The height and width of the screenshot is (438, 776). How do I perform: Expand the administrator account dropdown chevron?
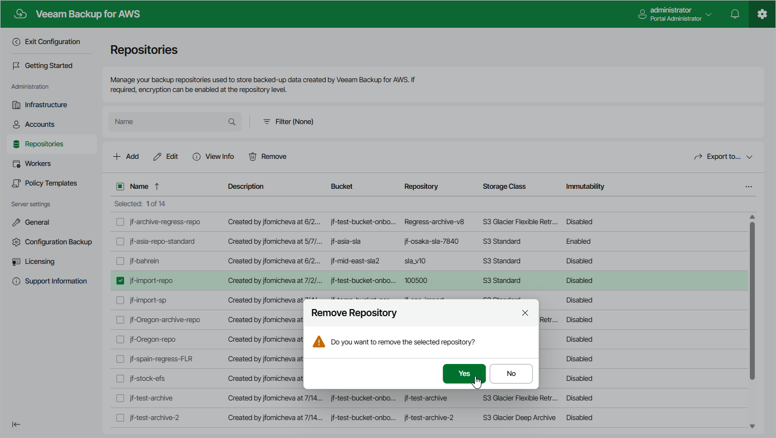(708, 14)
